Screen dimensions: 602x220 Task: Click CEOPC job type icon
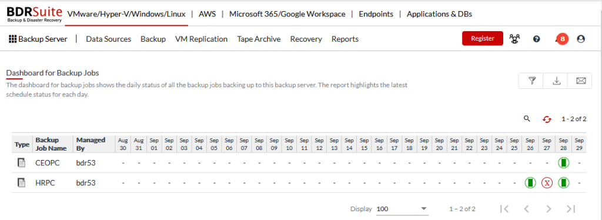click(x=22, y=163)
